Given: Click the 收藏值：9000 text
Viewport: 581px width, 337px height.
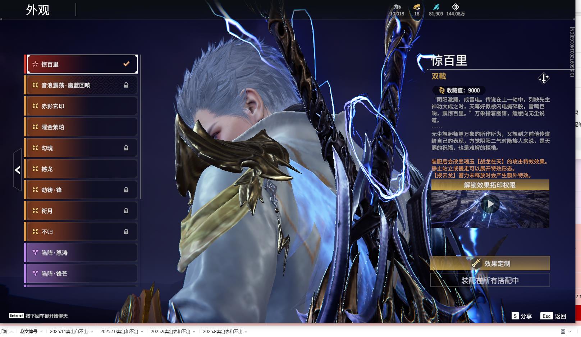Looking at the screenshot, I should (x=463, y=90).
